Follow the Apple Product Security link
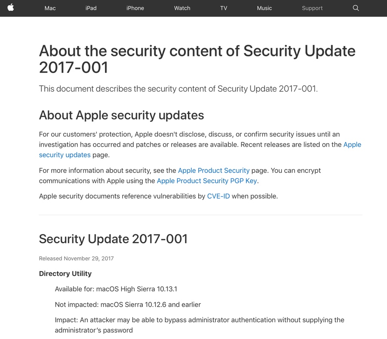Image resolution: width=387 pixels, height=339 pixels. [214, 170]
